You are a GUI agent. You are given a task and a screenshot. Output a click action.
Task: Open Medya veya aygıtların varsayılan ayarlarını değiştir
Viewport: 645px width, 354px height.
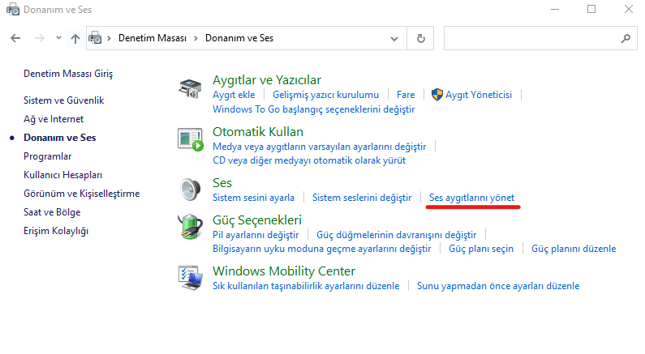319,147
